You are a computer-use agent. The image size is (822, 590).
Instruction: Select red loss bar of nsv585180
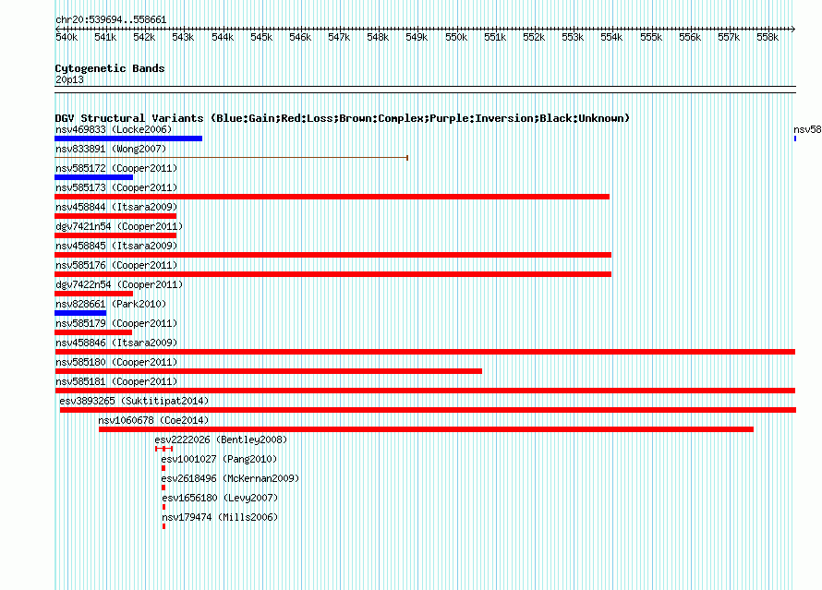269,371
